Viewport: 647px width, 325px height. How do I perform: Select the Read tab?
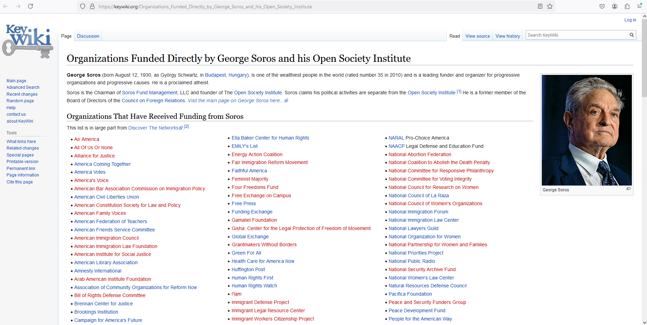[x=455, y=36]
